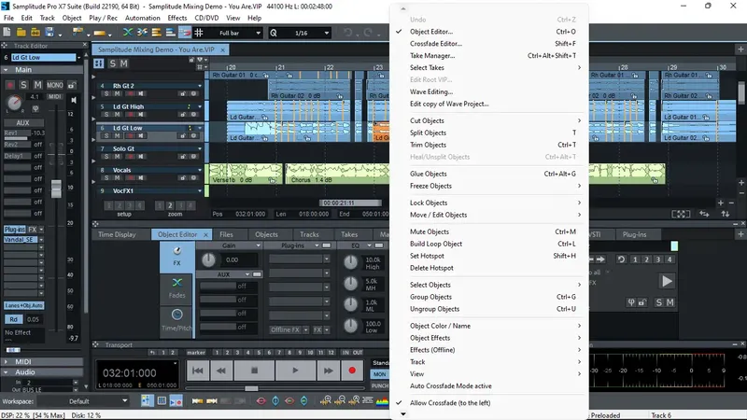Mute the Vocals track
Viewport: 747px width, 420px height.
tap(118, 177)
